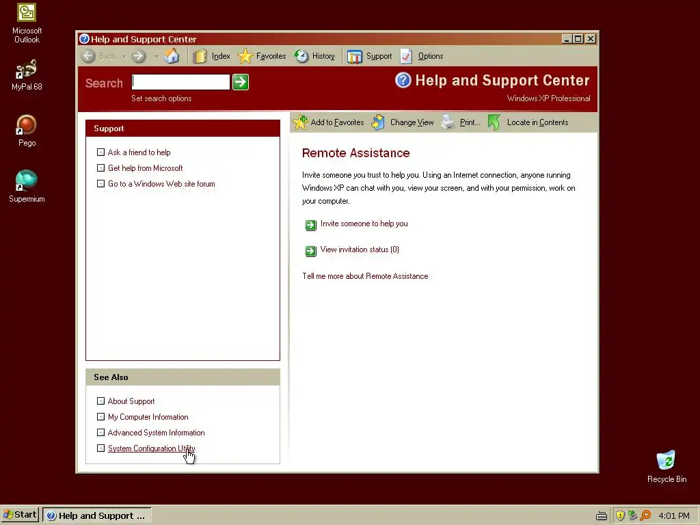700x525 pixels.
Task: Click the printer icon
Action: tap(448, 122)
